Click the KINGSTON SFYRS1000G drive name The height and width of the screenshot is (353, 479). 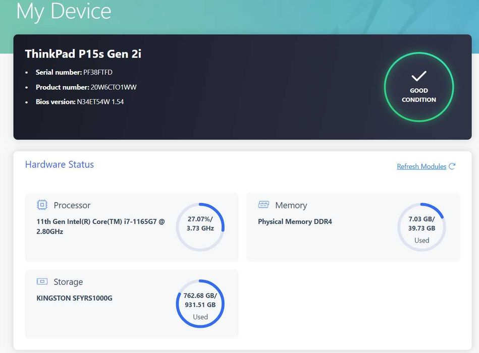(74, 298)
